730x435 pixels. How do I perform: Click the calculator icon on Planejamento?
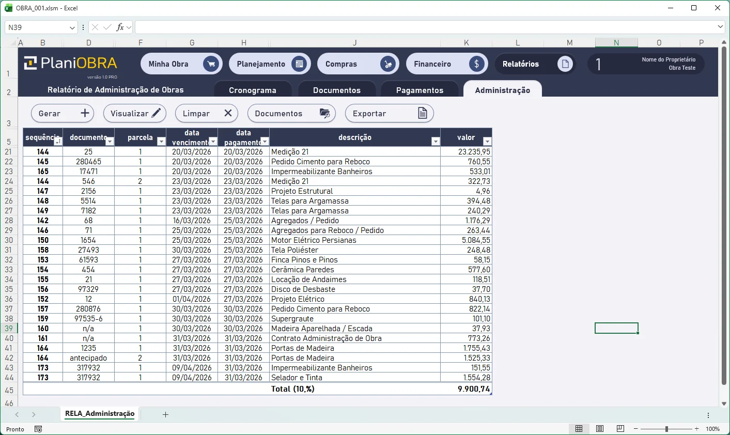pyautogui.click(x=299, y=64)
